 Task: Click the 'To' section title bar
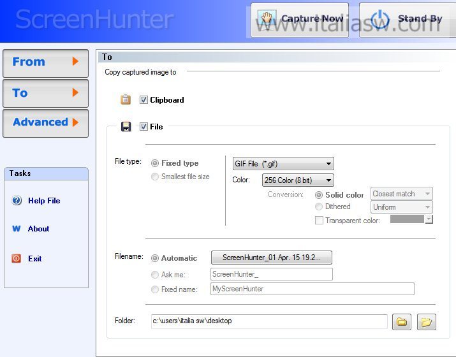coord(276,57)
